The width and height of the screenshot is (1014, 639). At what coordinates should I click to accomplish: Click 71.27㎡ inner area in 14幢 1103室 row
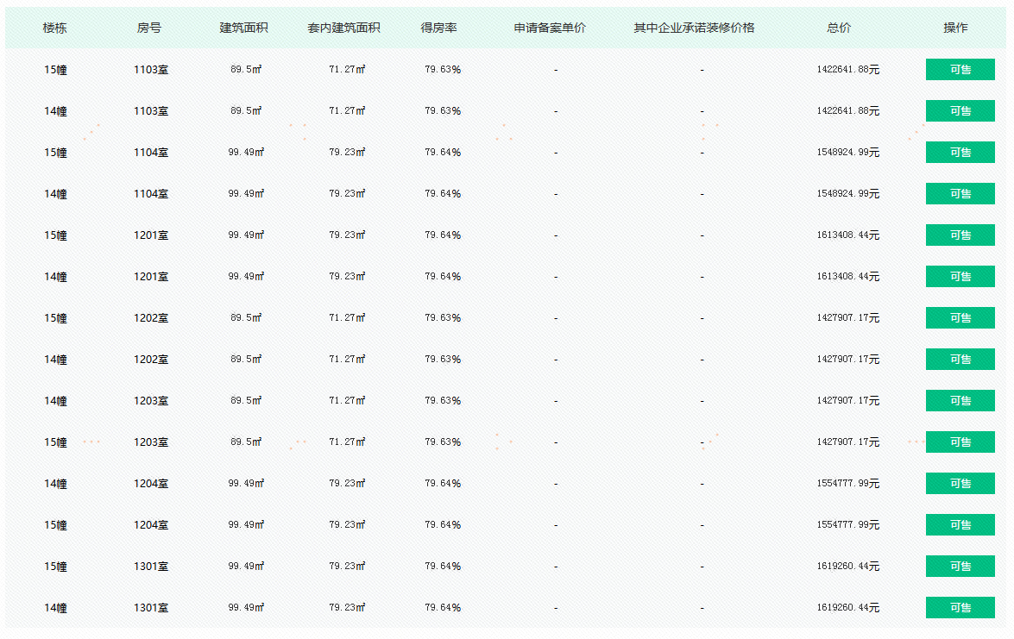point(347,110)
